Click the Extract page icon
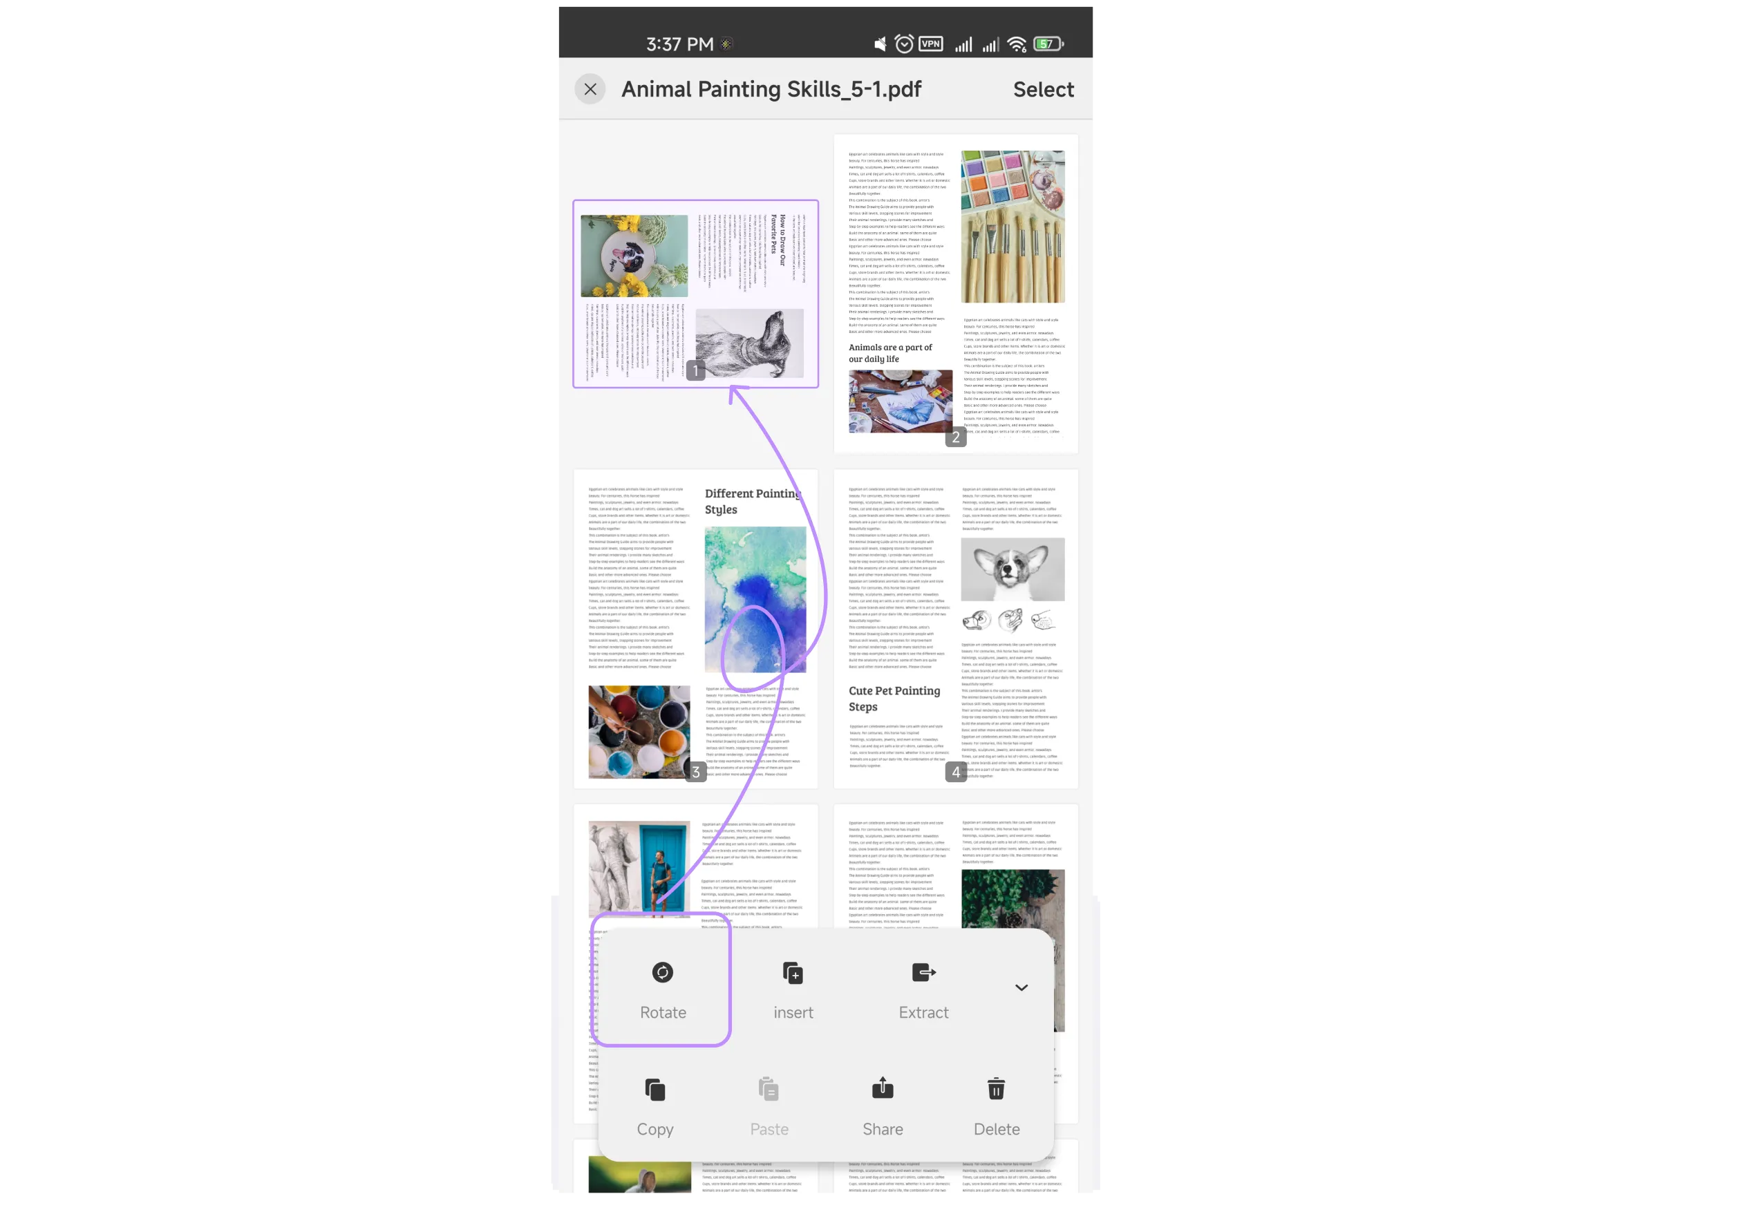 click(x=924, y=971)
